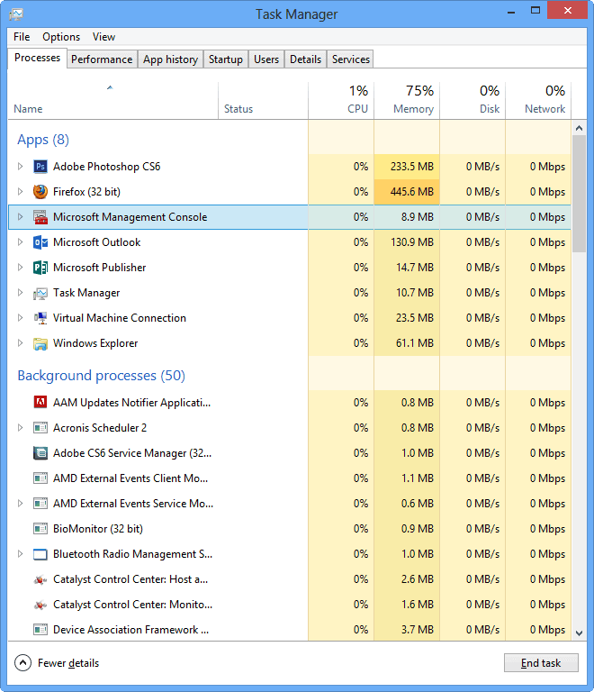This screenshot has height=692, width=594.
Task: Expand the Firefox (32 bit) process group
Action: tap(20, 192)
